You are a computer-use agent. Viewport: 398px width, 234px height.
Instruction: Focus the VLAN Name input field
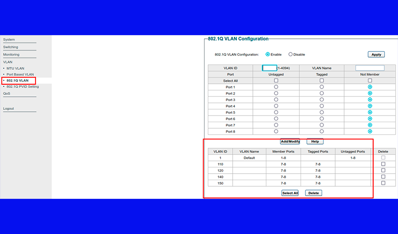click(370, 68)
